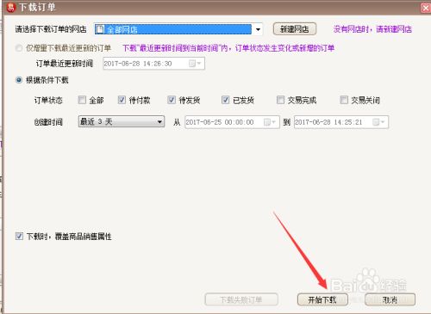
Task: Check the 交易关闭 checkbox
Action: click(x=344, y=100)
